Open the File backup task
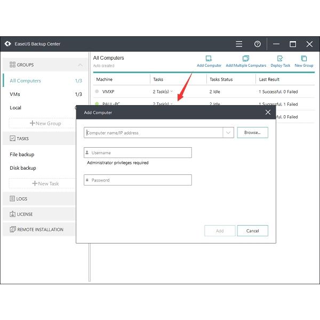The image size is (320, 320). pos(22,155)
